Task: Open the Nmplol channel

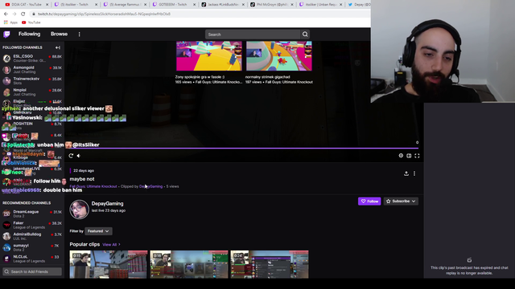Action: click(32, 92)
